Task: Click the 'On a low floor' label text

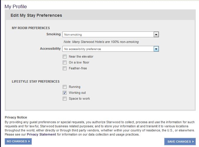Action: [x=79, y=62]
